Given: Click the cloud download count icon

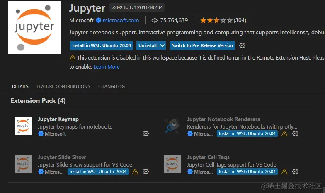Looking at the screenshot, I should pyautogui.click(x=154, y=21).
